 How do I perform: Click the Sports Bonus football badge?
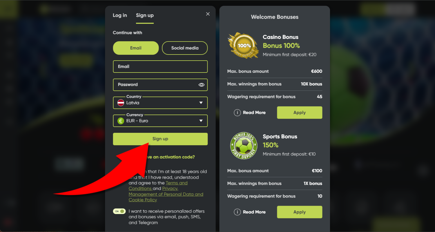click(x=244, y=145)
